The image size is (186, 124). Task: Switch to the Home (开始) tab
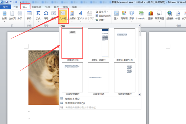point(16,7)
